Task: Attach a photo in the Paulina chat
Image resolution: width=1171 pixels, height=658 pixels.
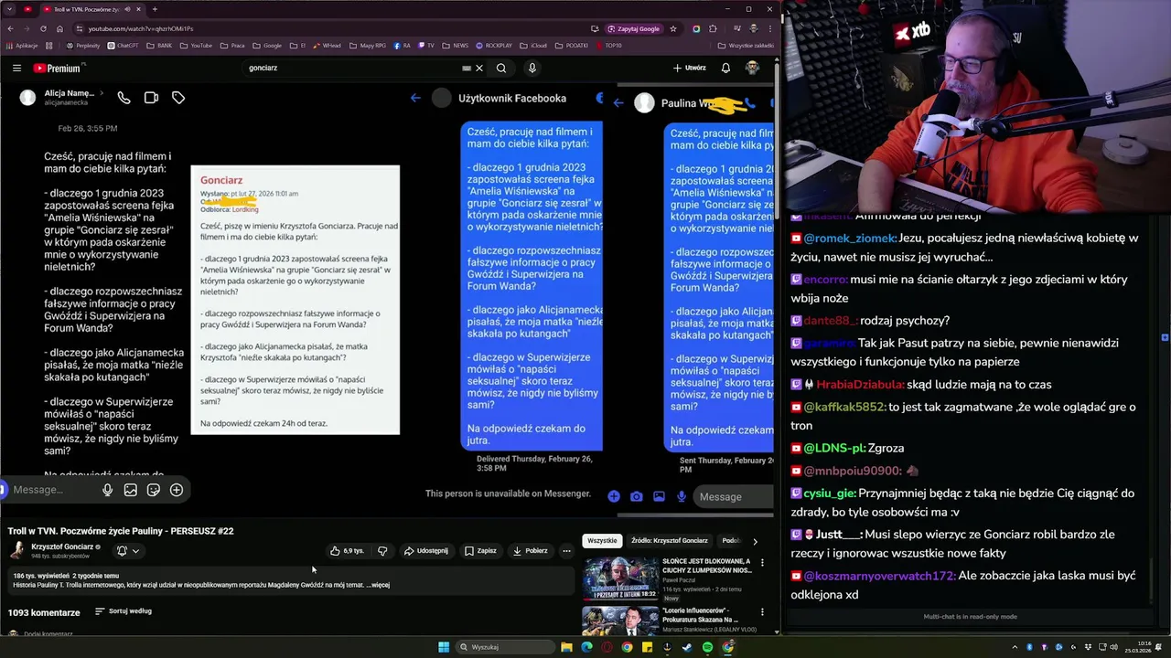Action: tap(659, 496)
